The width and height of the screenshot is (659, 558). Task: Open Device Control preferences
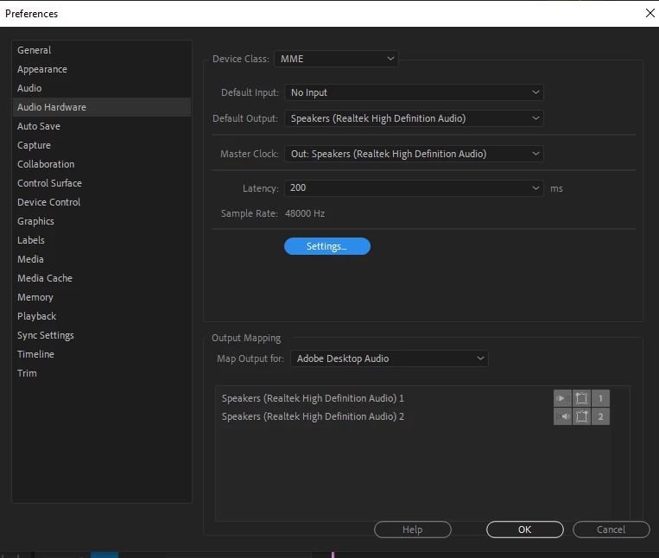click(x=102, y=202)
